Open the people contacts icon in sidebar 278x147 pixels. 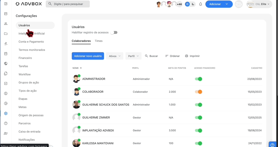pos(6,24)
